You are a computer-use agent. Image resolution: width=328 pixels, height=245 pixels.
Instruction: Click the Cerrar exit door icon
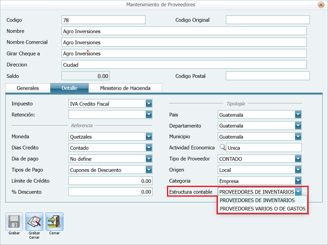click(x=54, y=221)
